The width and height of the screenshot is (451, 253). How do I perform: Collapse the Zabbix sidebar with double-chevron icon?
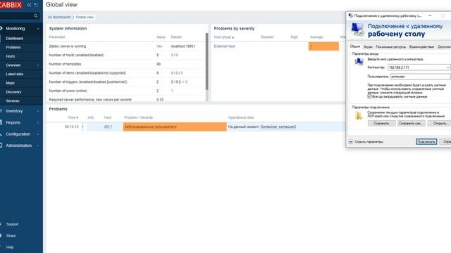tap(29, 5)
